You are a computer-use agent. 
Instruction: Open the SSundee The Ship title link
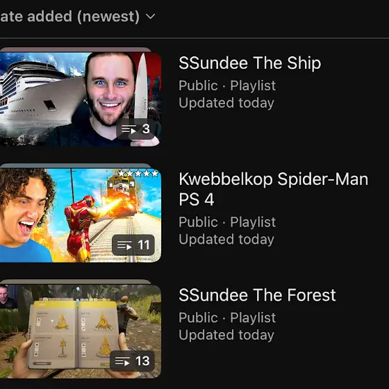click(x=250, y=63)
